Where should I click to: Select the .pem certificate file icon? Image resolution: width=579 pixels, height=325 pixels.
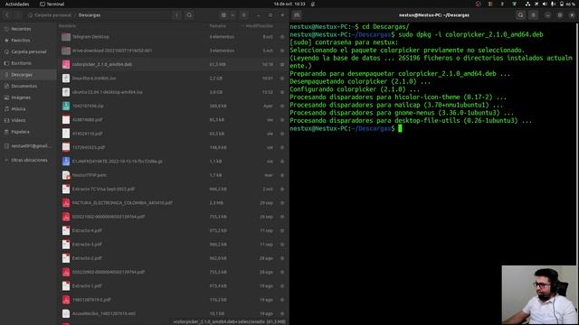(x=66, y=175)
